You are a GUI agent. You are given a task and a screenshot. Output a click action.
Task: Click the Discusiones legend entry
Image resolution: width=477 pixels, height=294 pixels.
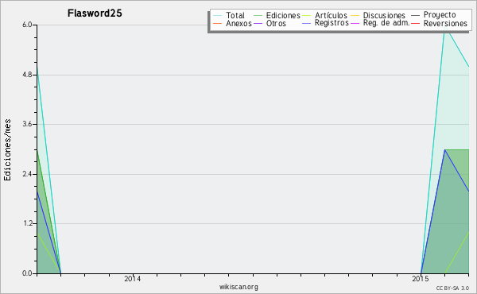click(x=378, y=15)
